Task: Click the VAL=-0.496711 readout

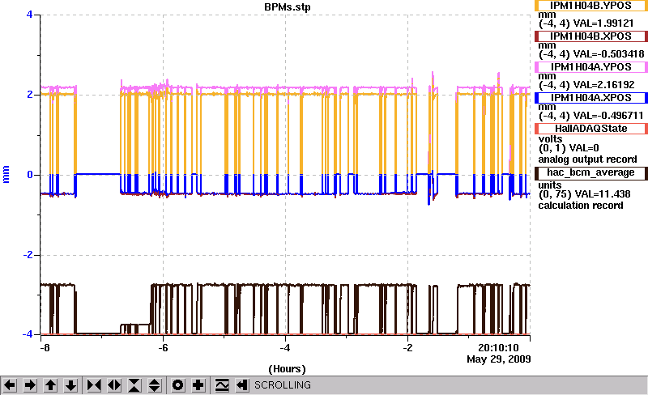Action: pyautogui.click(x=608, y=116)
